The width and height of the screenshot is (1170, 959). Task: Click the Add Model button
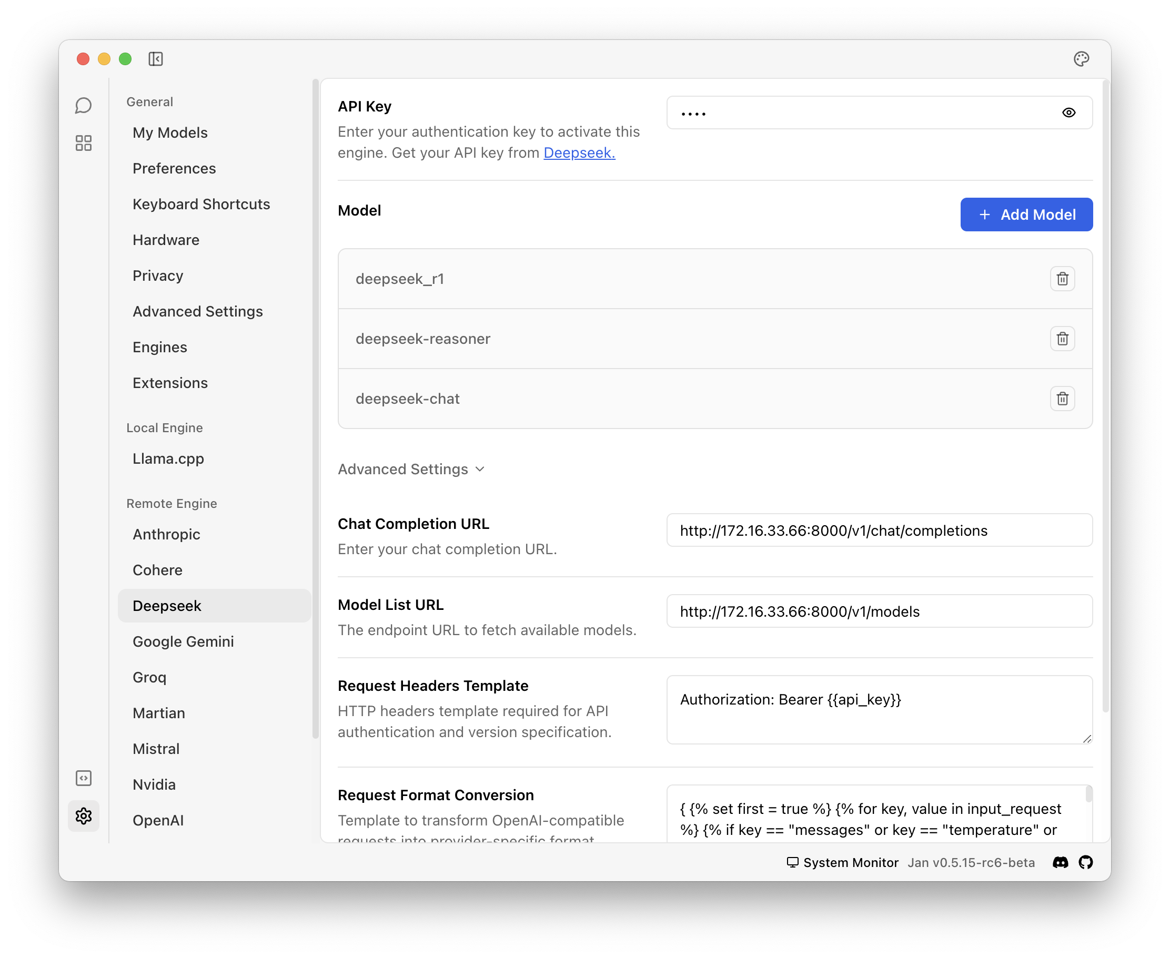[x=1026, y=215]
